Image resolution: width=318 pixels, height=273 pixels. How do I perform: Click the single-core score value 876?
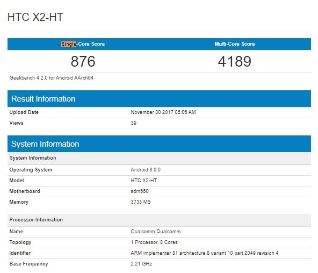point(83,61)
